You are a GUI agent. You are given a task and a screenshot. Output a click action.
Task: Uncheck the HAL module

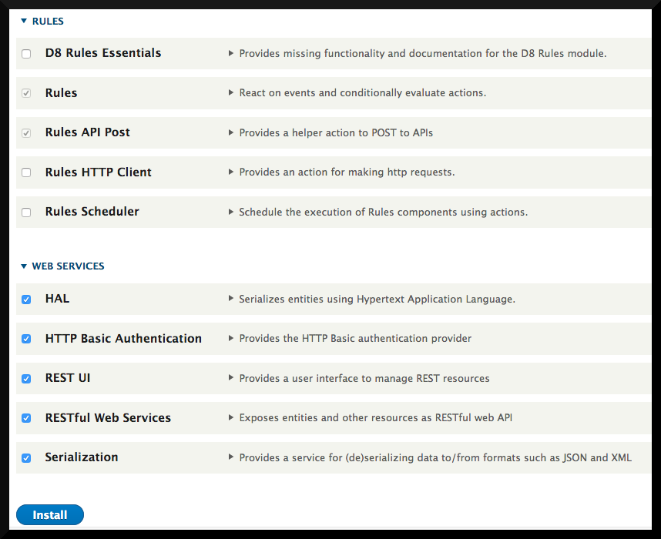[x=25, y=299]
